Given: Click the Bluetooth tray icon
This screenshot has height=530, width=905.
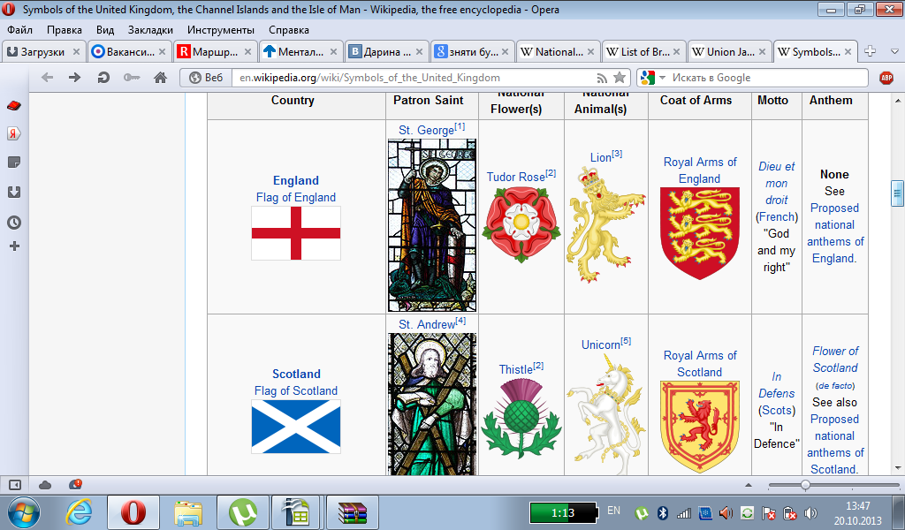Looking at the screenshot, I should coord(663,512).
